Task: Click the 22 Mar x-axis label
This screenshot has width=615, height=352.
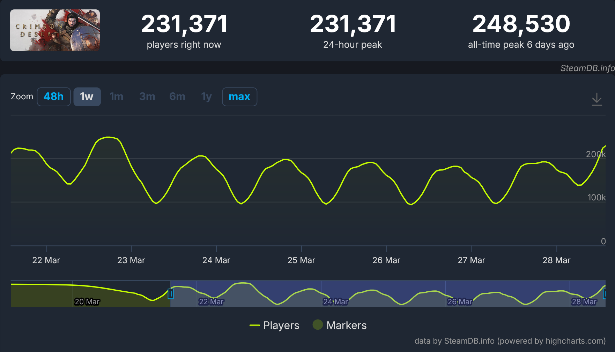Action: click(x=46, y=260)
